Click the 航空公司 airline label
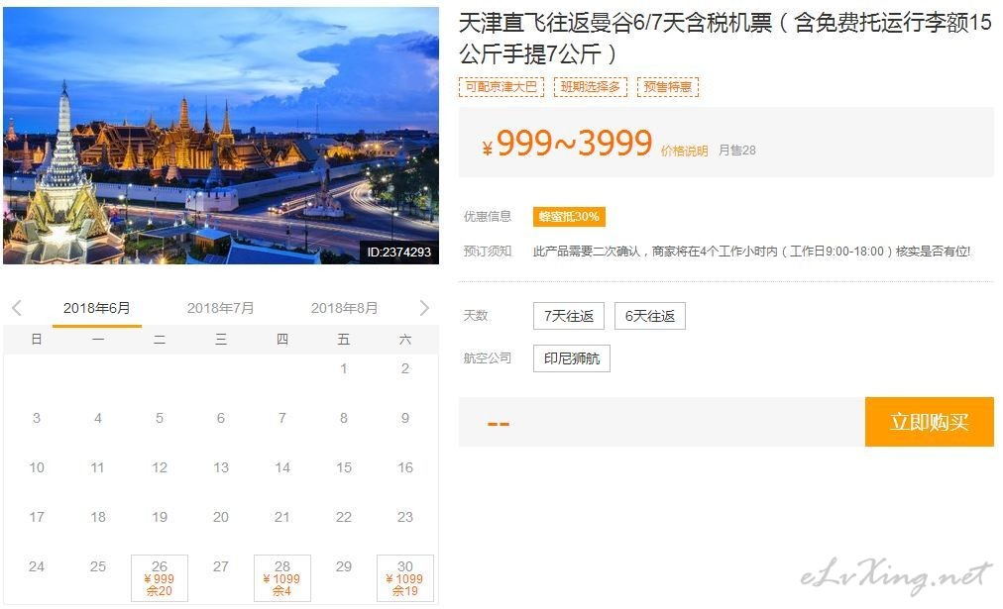 point(488,358)
